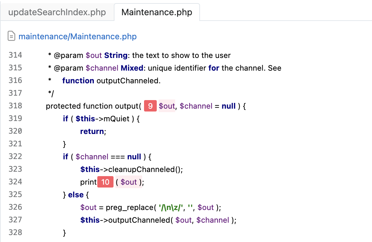Select the $channel parameter on line 318
372x242 pixels.
(196, 106)
